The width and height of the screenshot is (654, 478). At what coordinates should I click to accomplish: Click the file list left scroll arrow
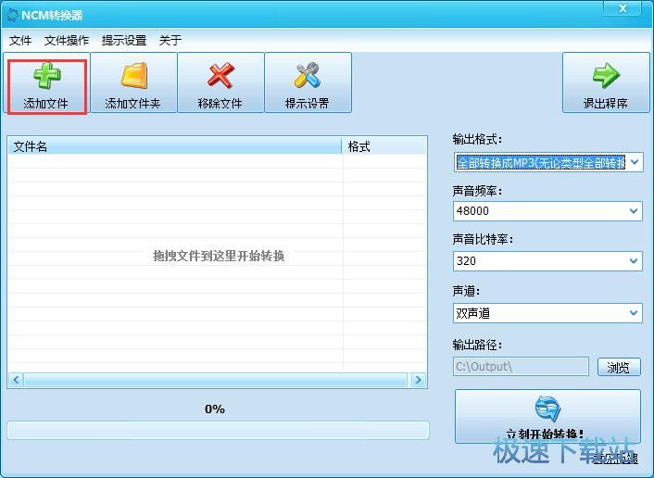click(17, 380)
